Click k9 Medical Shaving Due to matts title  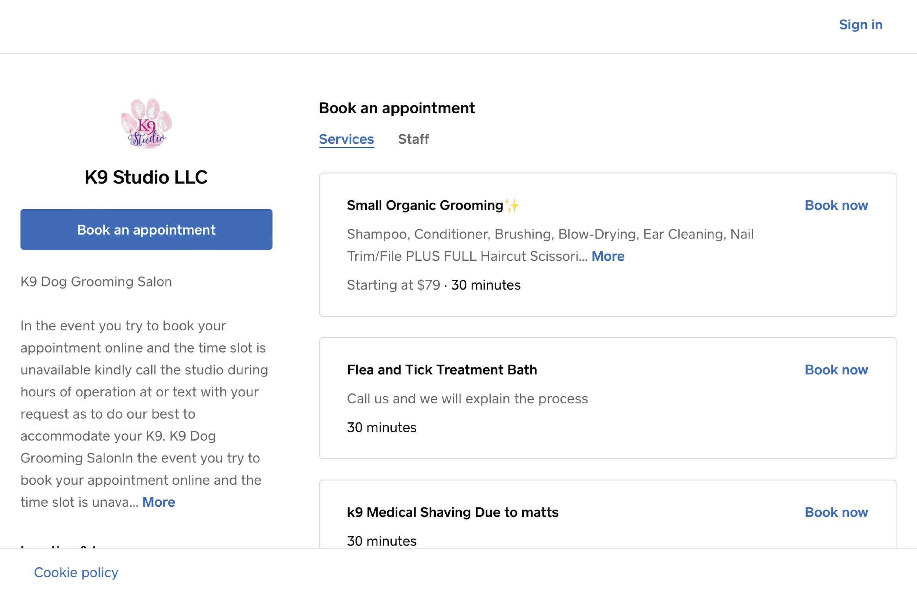pos(452,512)
